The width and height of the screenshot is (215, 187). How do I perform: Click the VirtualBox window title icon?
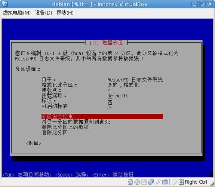coord(5,4)
